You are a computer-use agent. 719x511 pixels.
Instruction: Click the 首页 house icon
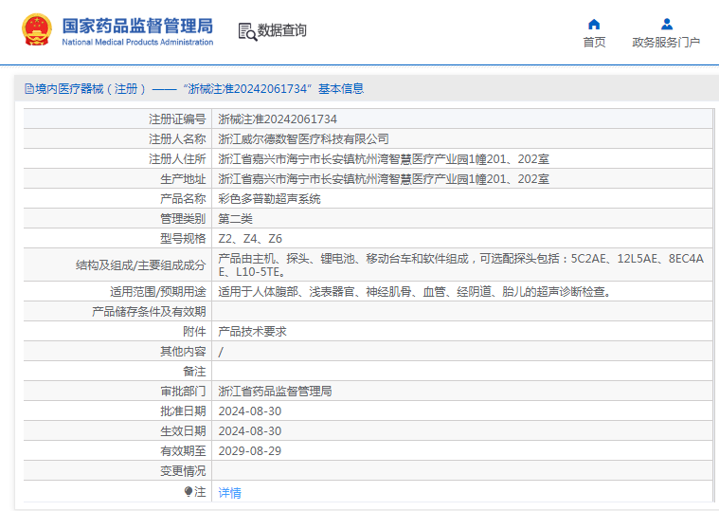594,24
